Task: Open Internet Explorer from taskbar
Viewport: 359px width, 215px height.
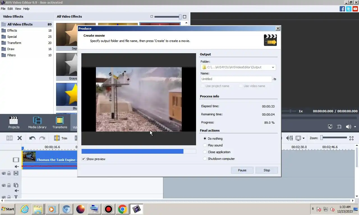Action: click(25, 209)
